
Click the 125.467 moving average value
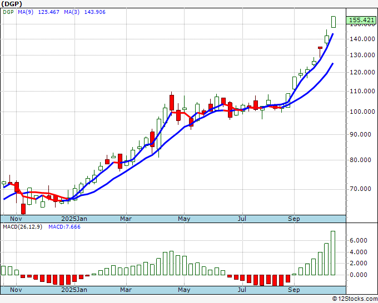click(49, 12)
